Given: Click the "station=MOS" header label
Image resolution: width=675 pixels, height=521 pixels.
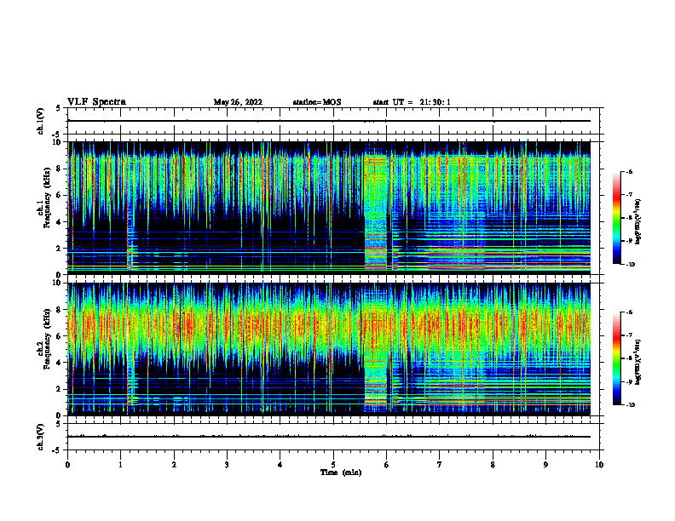Looking at the screenshot, I should click(x=317, y=102).
